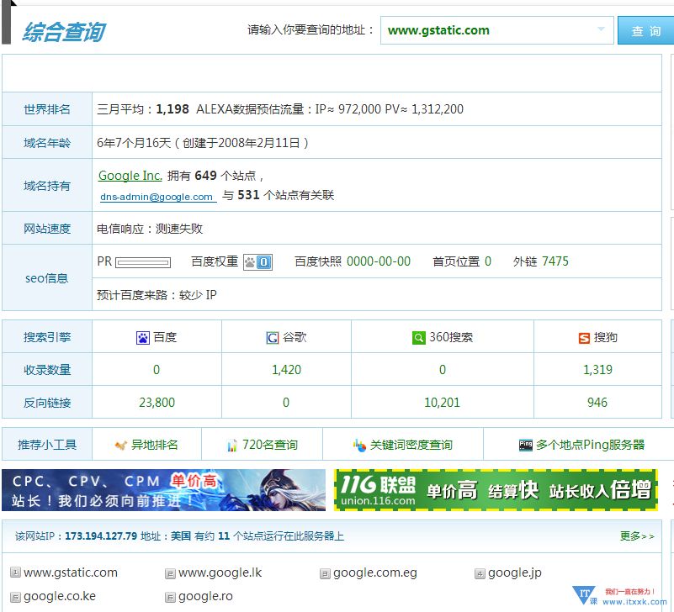The image size is (674, 612).
Task: Click the 世界排名 row label
Action: (47, 109)
